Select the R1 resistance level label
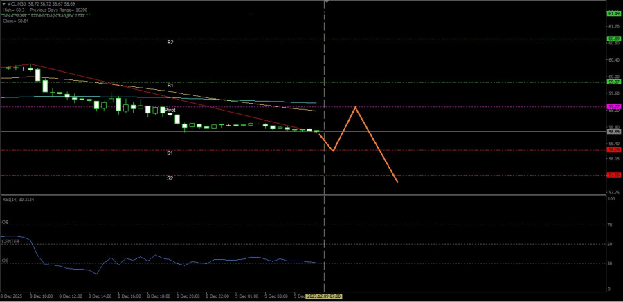This screenshot has height=302, width=623. coord(170,85)
